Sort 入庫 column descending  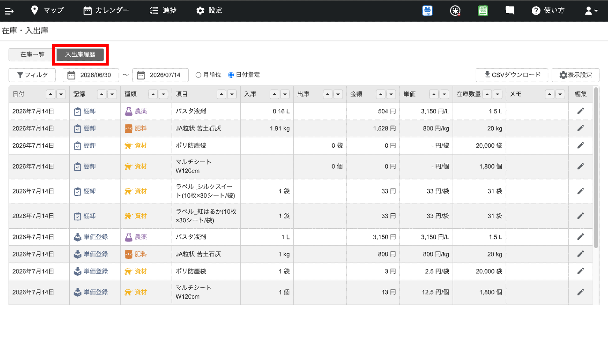[285, 94]
